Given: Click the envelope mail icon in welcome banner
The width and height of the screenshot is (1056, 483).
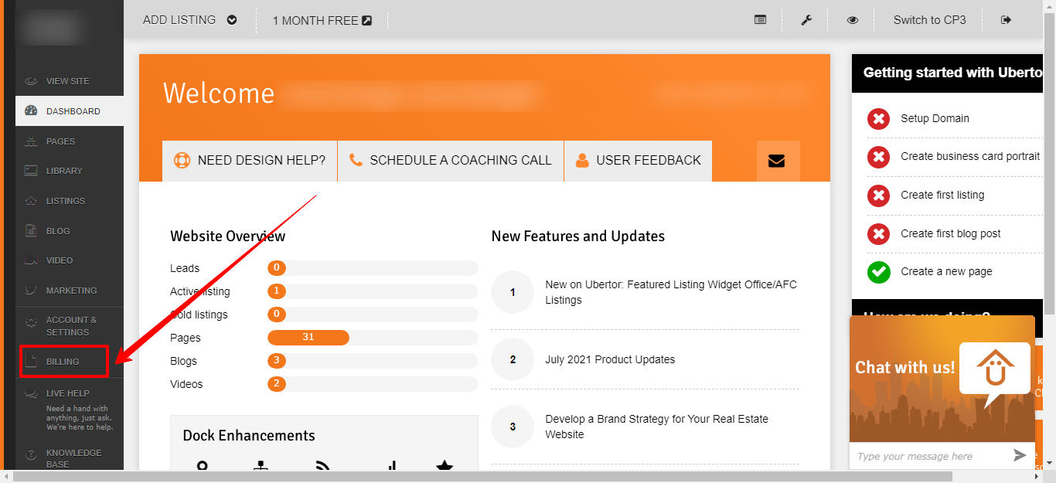Looking at the screenshot, I should point(777,161).
